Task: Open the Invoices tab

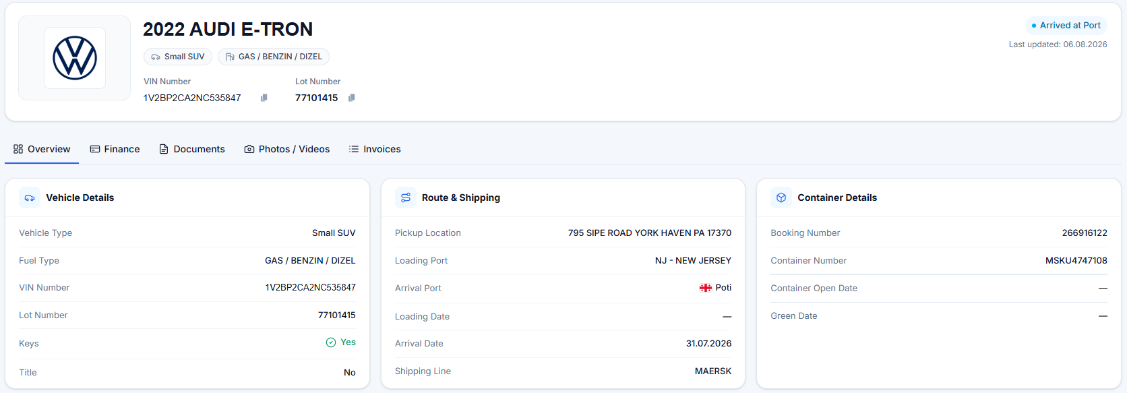Action: tap(375, 149)
